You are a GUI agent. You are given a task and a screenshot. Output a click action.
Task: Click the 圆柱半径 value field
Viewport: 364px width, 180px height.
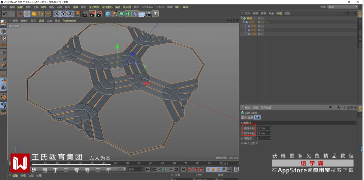263,128
